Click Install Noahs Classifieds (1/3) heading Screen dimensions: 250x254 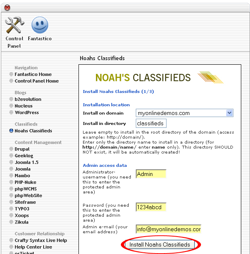118,92
